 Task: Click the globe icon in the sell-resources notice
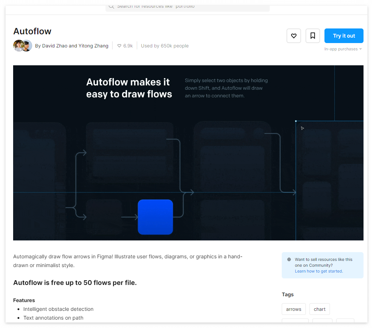(289, 259)
